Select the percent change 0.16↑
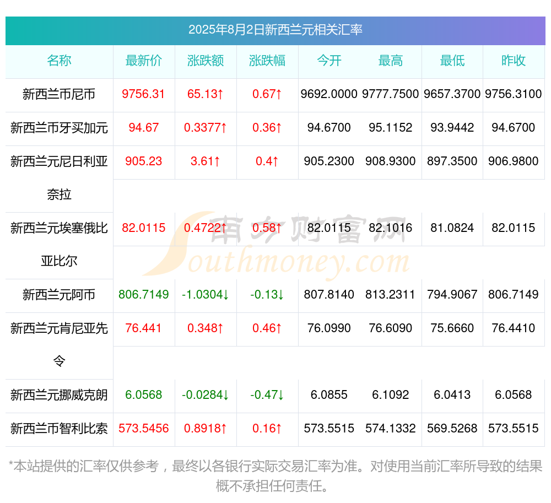The width and height of the screenshot is (551, 503). (267, 429)
